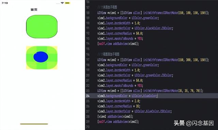Screen dimensions: 218x130
Task: Click view2.layer.cornerRadius = 50.0 line
Action: (120, 81)
